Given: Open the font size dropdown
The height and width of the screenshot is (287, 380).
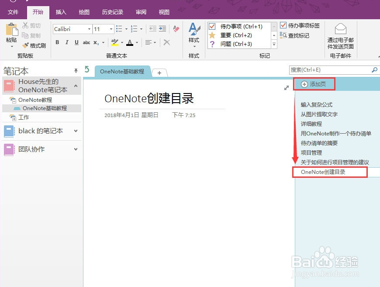Looking at the screenshot, I should [111, 29].
